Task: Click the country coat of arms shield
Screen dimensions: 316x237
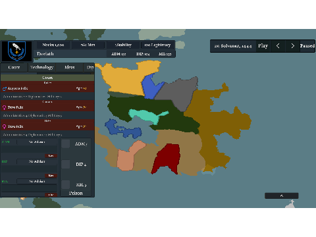Action: 17,51
